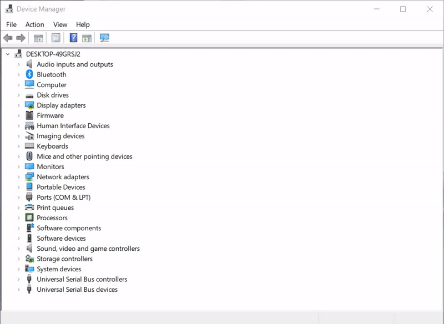The height and width of the screenshot is (324, 444).
Task: Select the Monitors label
Action: pos(51,166)
